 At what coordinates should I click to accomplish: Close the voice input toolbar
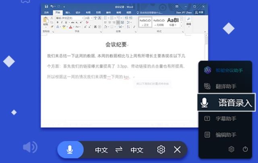coord(177,150)
